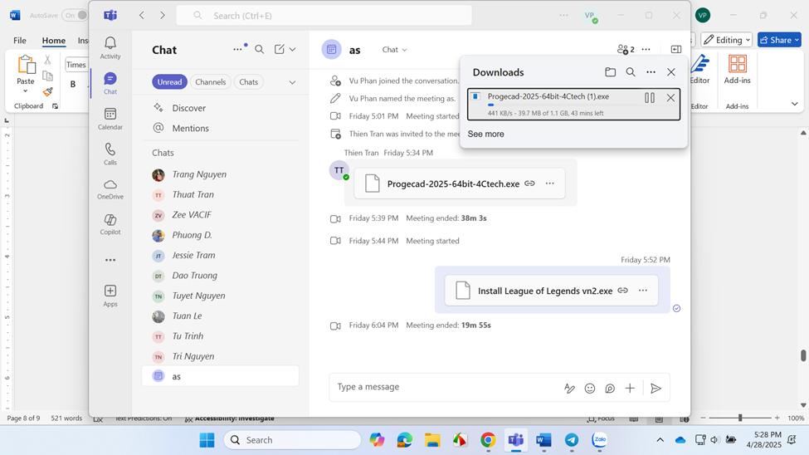The image size is (809, 455).
Task: Click See more in Downloads panel
Action: (x=485, y=134)
